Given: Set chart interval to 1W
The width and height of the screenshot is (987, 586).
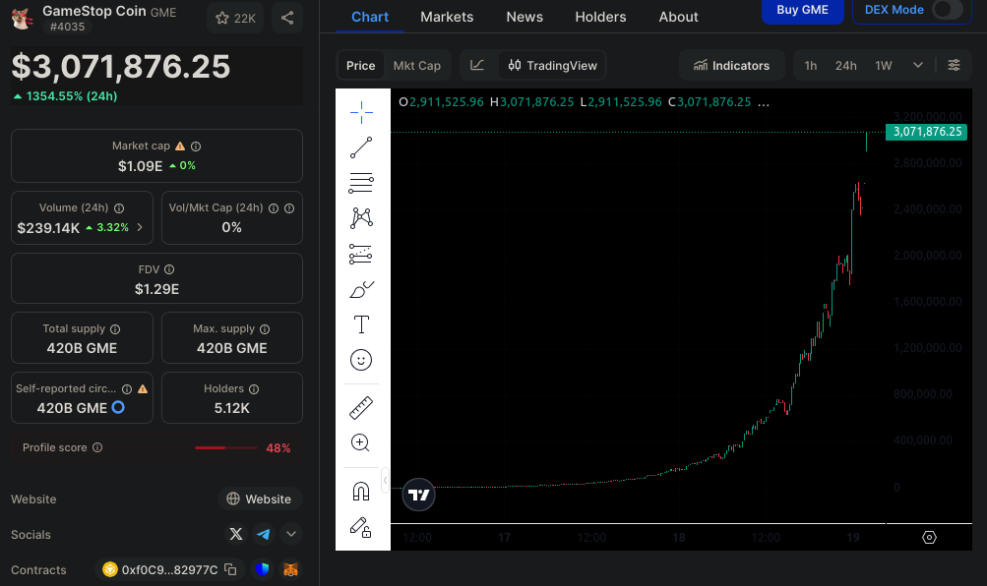Looking at the screenshot, I should (884, 66).
